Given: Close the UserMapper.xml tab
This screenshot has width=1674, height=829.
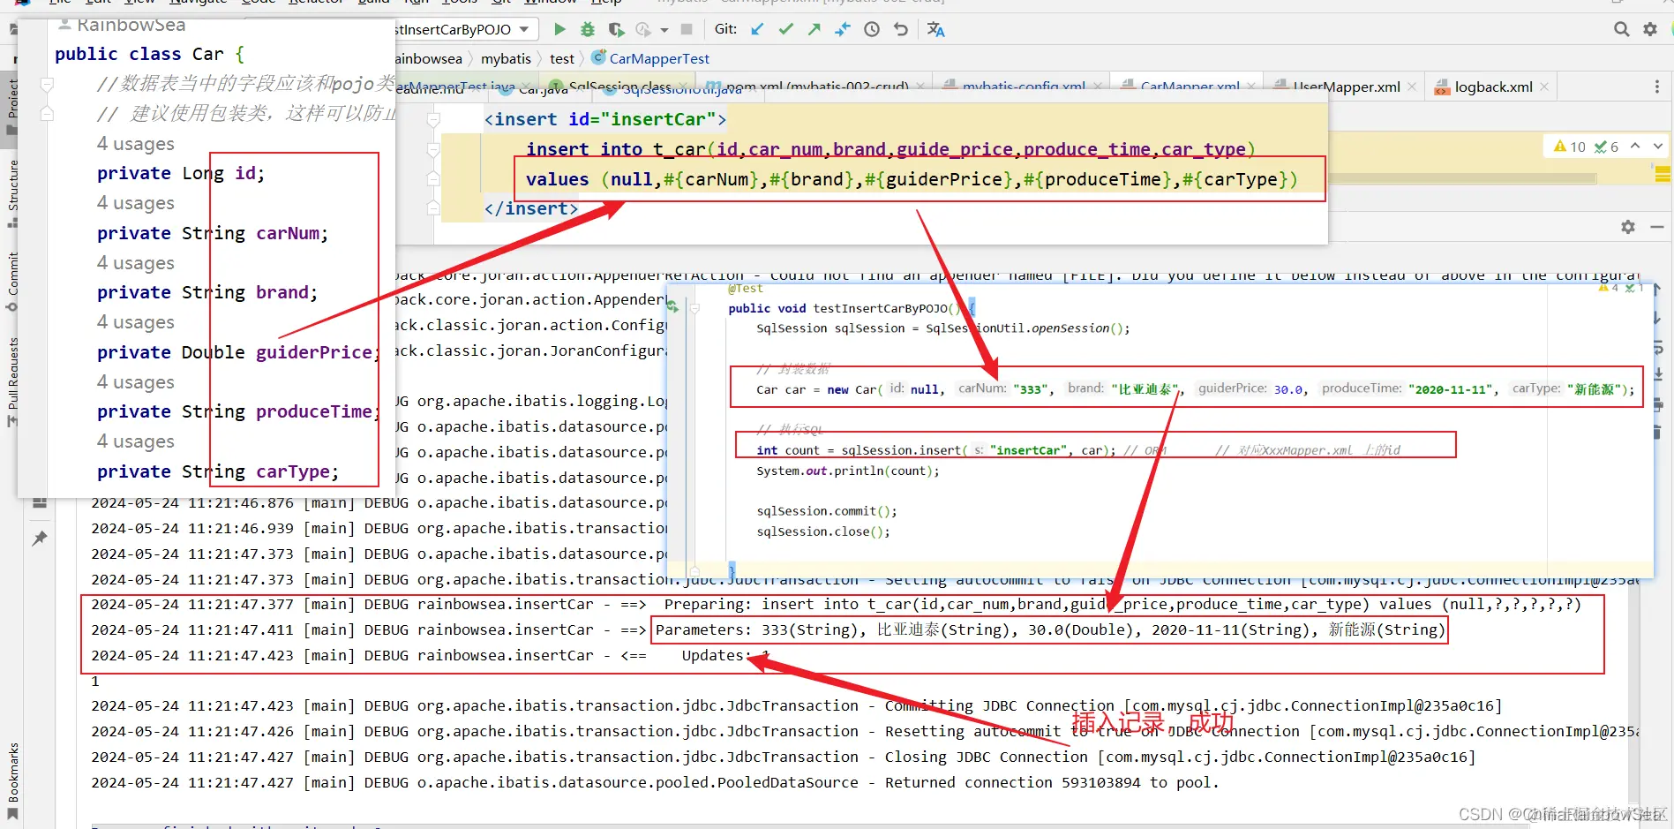Looking at the screenshot, I should 1412,87.
